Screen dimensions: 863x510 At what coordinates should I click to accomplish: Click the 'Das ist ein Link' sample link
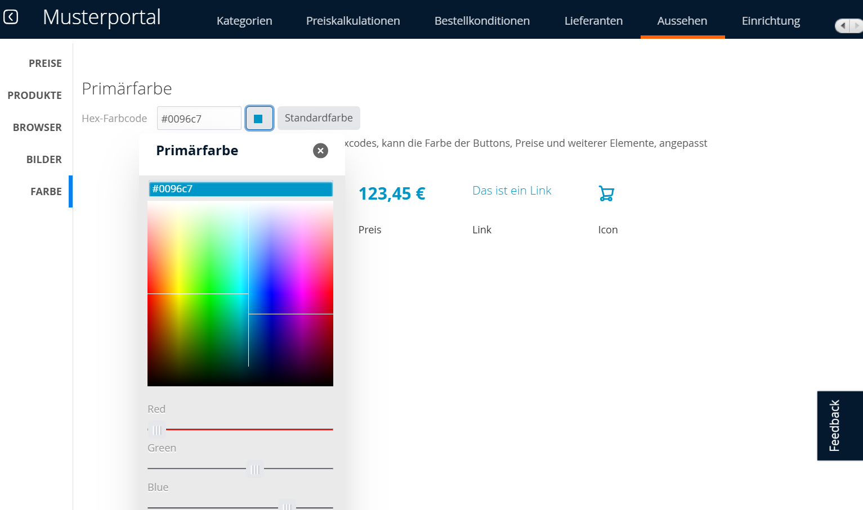pos(512,191)
